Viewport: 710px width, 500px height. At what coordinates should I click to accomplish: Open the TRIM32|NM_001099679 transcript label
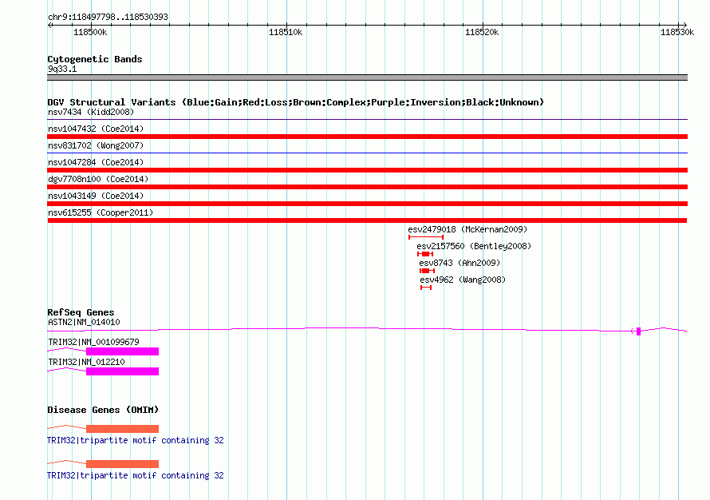(x=93, y=342)
